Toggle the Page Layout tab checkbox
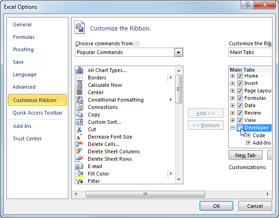279x218 pixels. click(240, 91)
